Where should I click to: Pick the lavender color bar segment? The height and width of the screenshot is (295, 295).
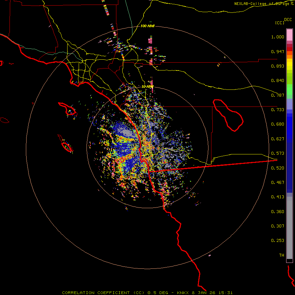(x=289, y=104)
